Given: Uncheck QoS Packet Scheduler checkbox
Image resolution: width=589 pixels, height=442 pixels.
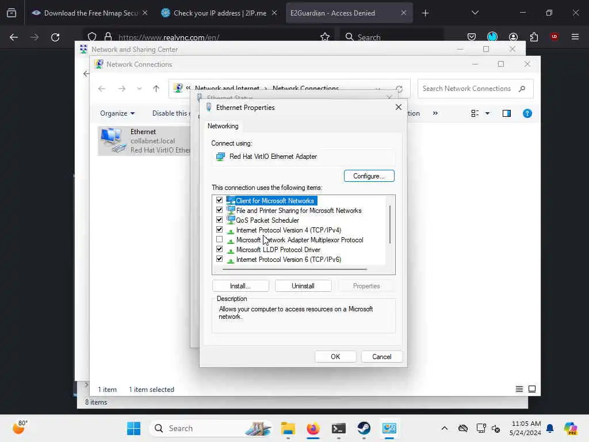Looking at the screenshot, I should pos(219,220).
